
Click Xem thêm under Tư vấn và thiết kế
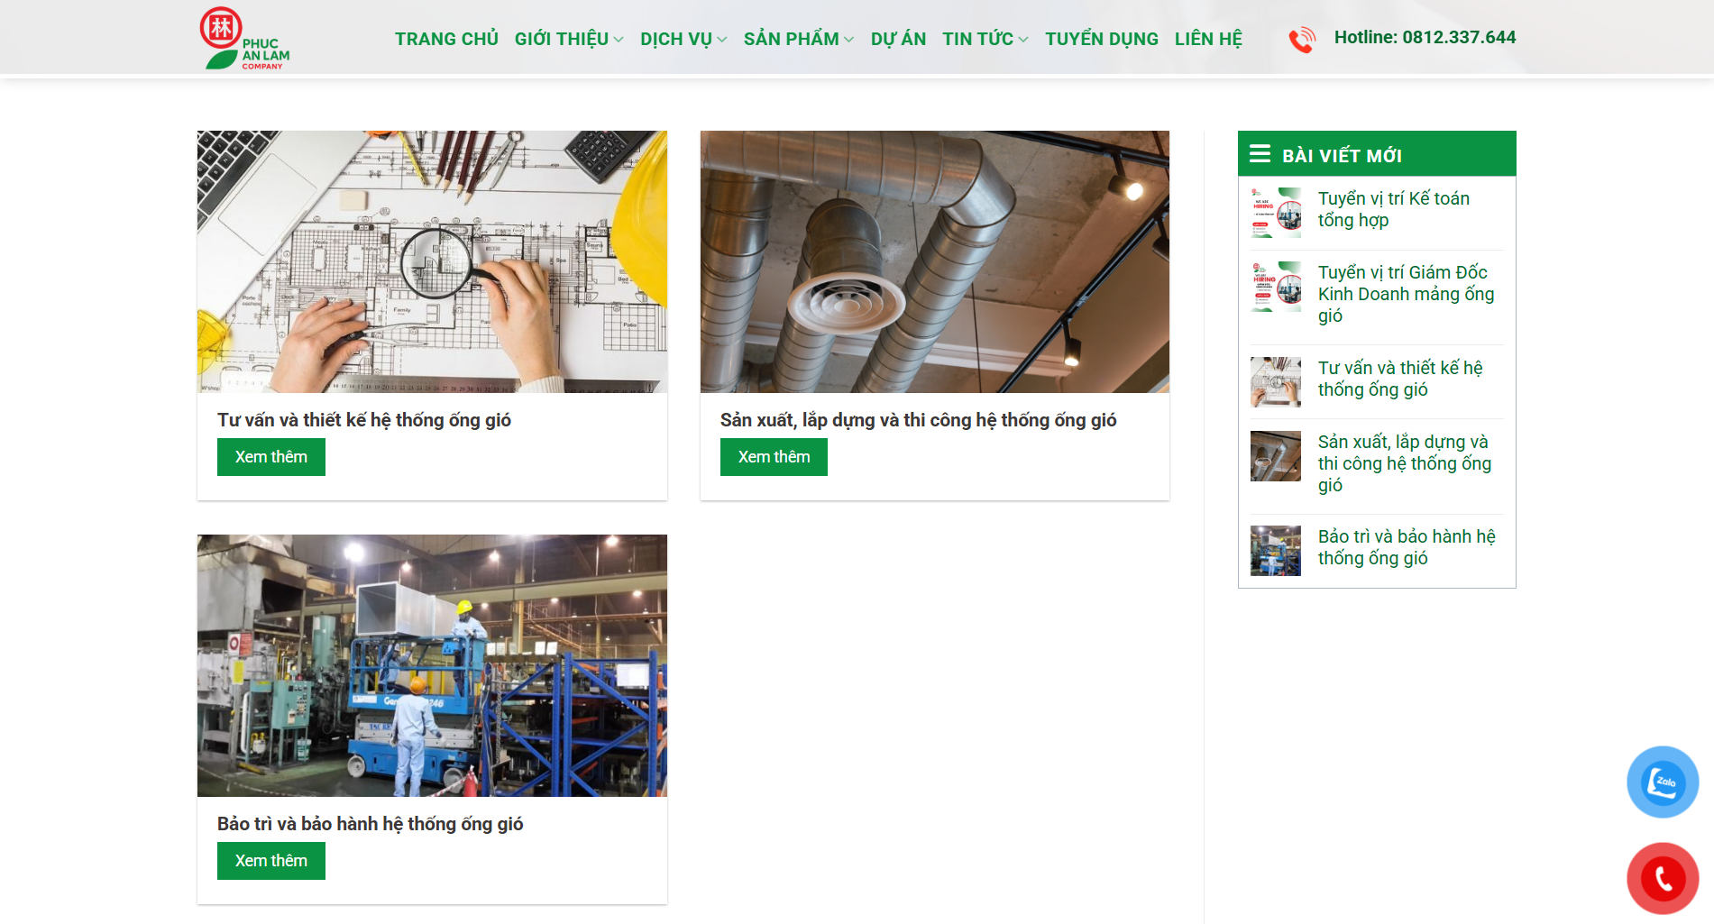point(270,457)
